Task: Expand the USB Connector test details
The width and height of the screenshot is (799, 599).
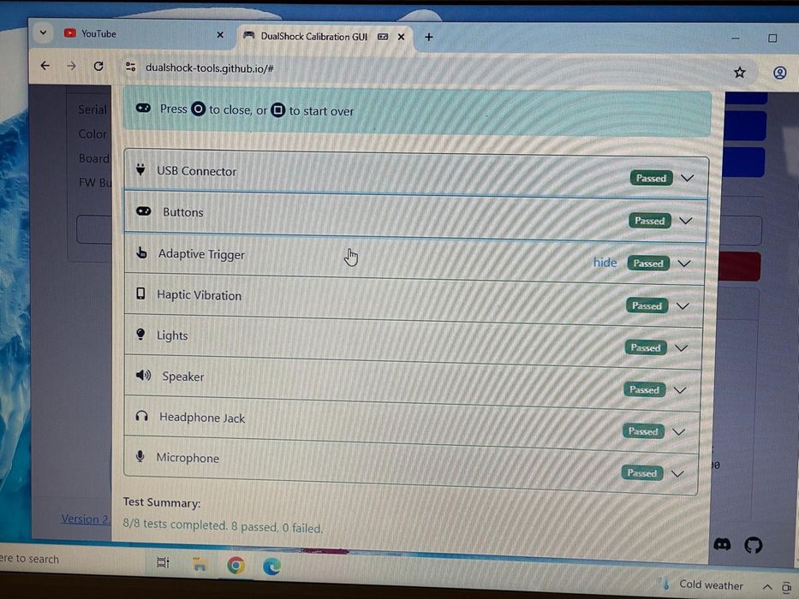Action: pyautogui.click(x=688, y=178)
